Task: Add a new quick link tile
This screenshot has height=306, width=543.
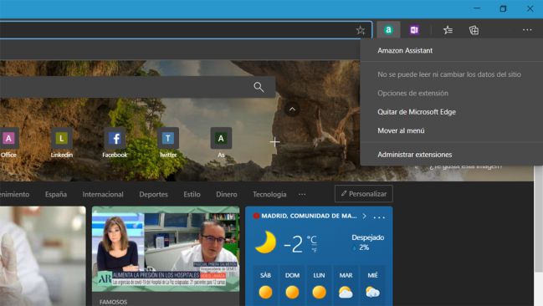Action: [x=274, y=141]
